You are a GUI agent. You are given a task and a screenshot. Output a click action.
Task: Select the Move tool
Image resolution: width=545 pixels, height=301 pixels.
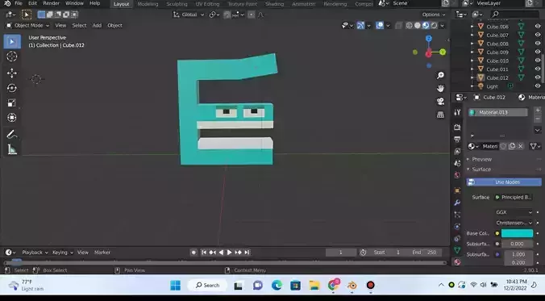12,73
